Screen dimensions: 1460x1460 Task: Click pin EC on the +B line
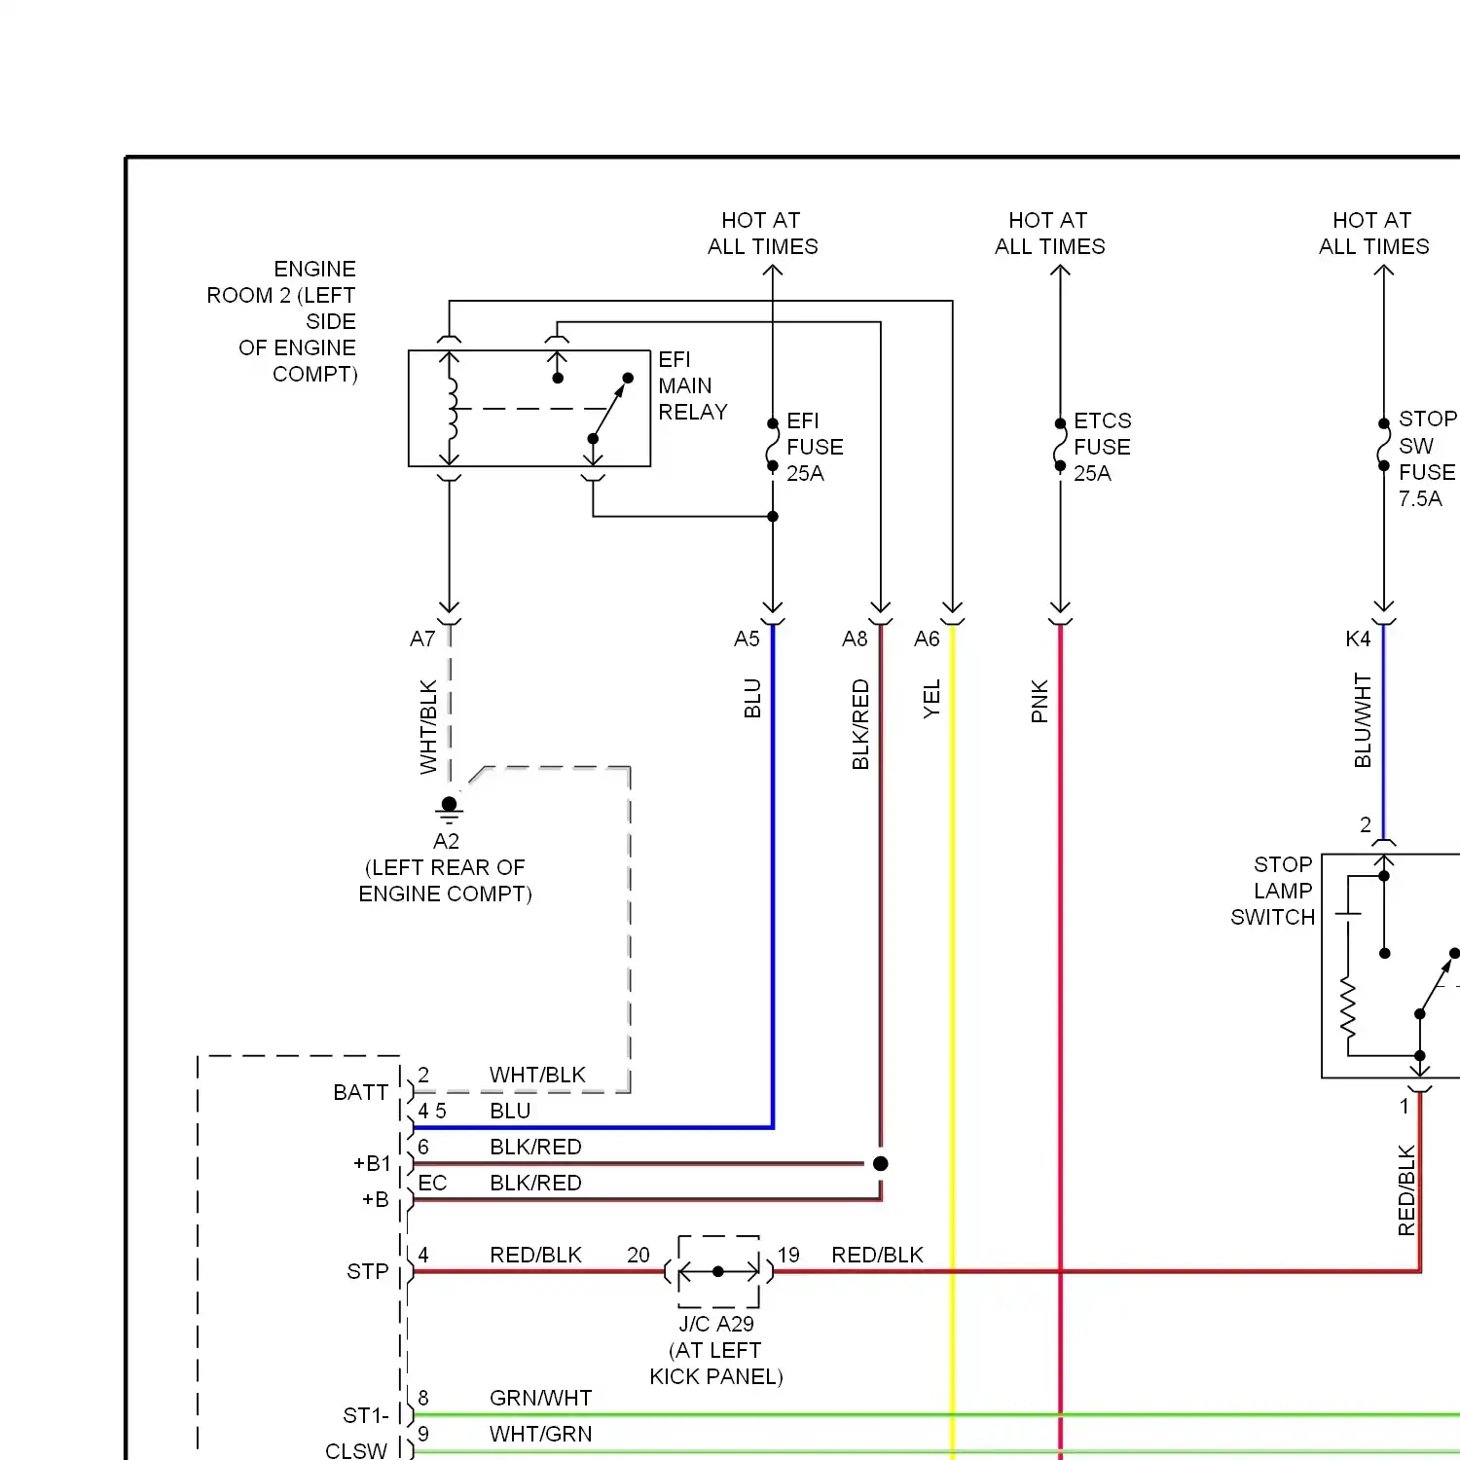coord(432,1183)
